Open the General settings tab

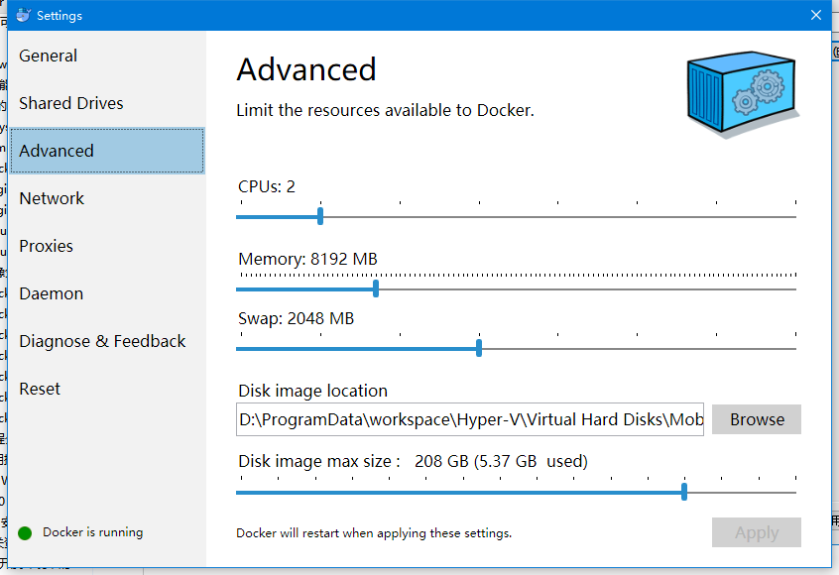click(x=107, y=56)
